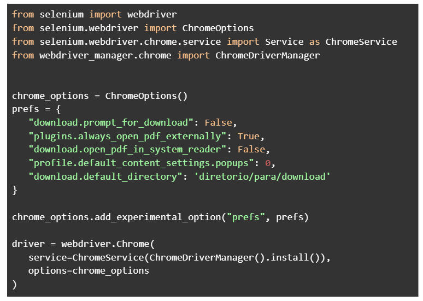Image resolution: width=423 pixels, height=301 pixels.
Task: Click the "download.open_pdf_in_system_reader" key string
Action: pyautogui.click(x=128, y=149)
